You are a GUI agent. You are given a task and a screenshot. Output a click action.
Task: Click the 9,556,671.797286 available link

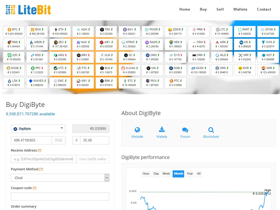(30, 114)
